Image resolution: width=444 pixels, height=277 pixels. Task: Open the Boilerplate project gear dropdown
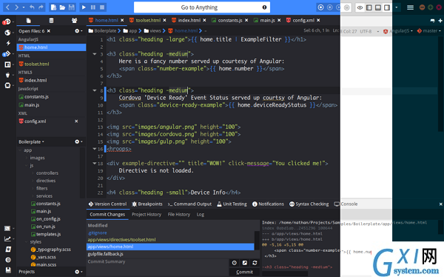(x=78, y=141)
